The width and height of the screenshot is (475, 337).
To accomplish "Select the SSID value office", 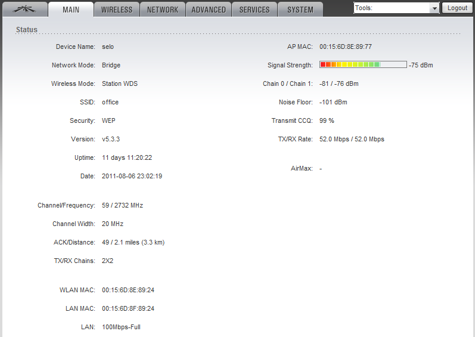I will (110, 102).
